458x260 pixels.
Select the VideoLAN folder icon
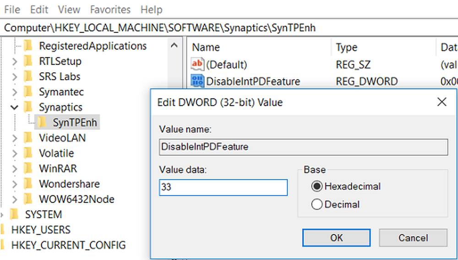click(28, 138)
